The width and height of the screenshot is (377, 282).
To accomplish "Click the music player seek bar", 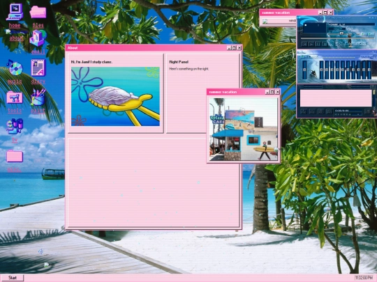I will click(338, 38).
